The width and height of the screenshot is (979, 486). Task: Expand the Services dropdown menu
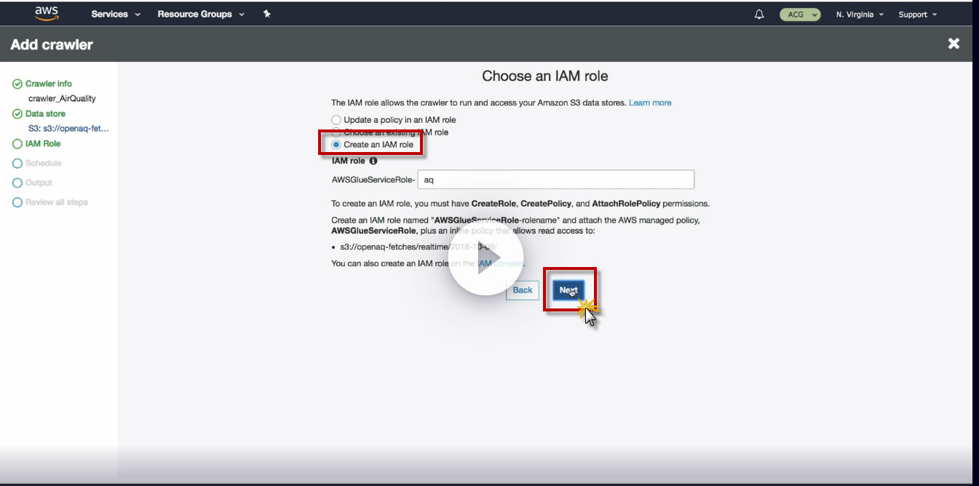[116, 14]
